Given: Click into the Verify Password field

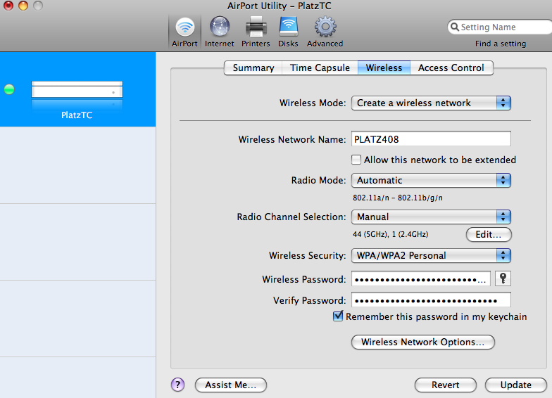Looking at the screenshot, I should pos(431,300).
